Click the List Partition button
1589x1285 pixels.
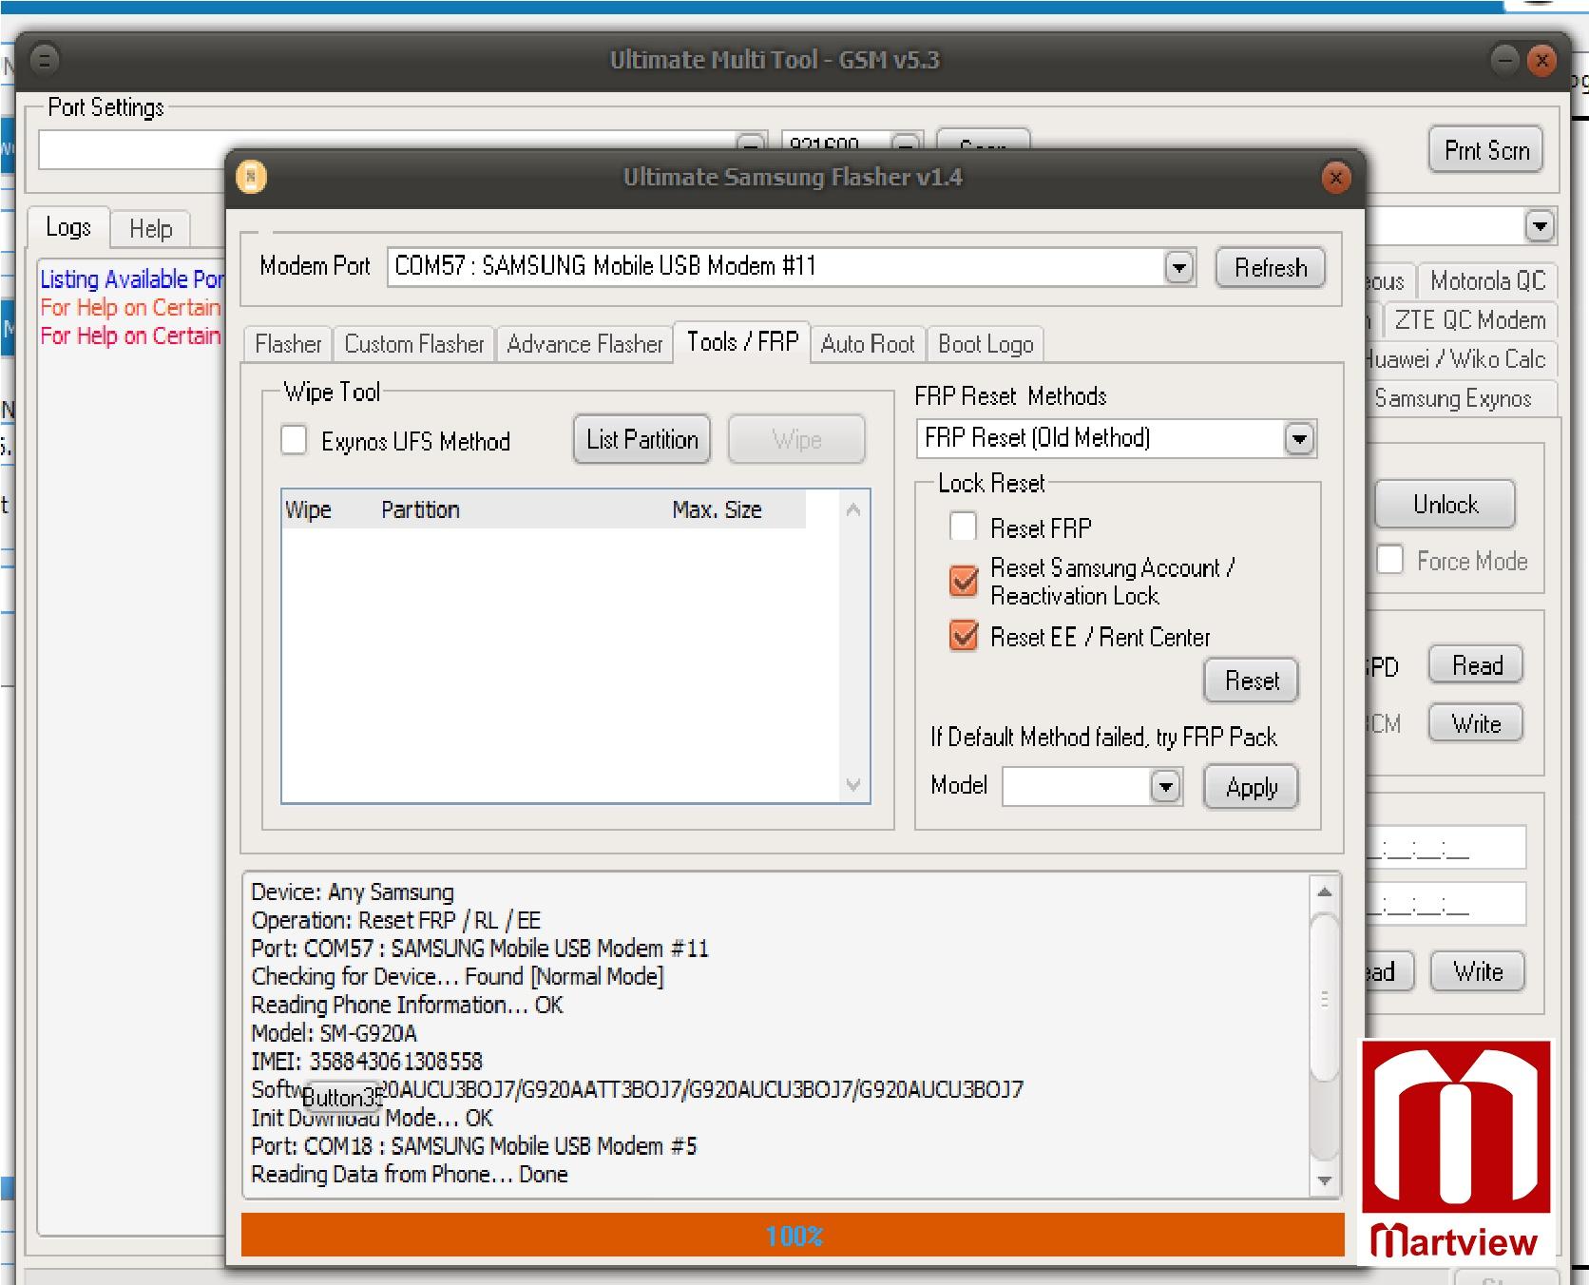pyautogui.click(x=641, y=439)
